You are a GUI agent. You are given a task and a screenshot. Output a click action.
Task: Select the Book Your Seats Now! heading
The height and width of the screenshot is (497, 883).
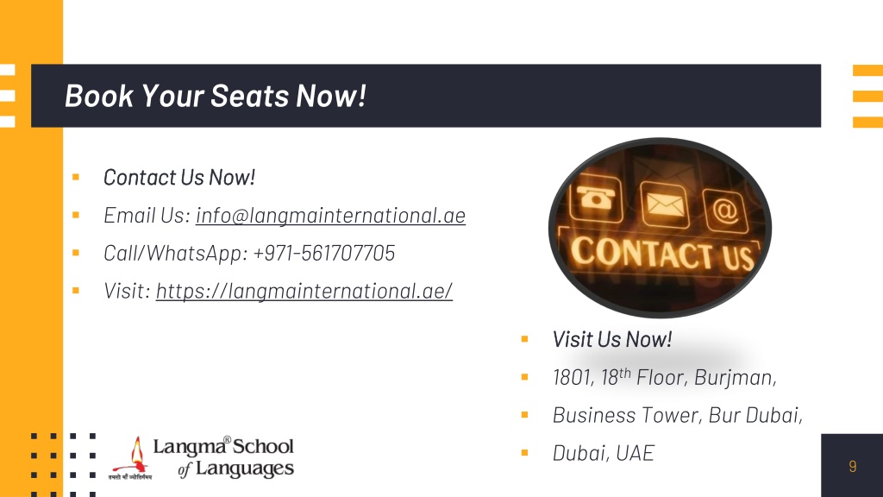(x=215, y=95)
